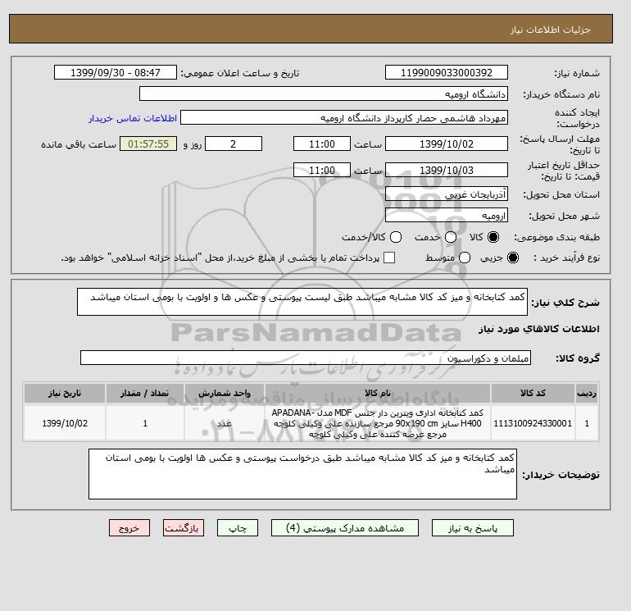631x611 pixels.
Task: Click the product name cell with APADANA
Action: click(378, 423)
